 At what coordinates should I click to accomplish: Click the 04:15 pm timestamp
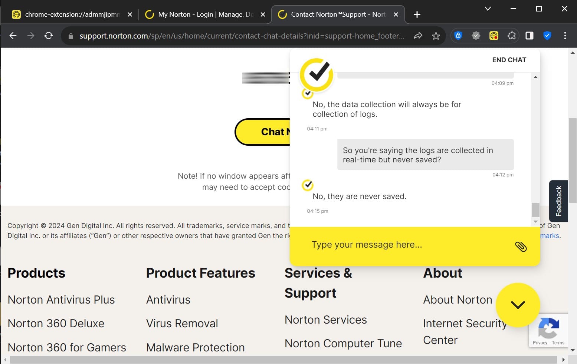pyautogui.click(x=318, y=211)
